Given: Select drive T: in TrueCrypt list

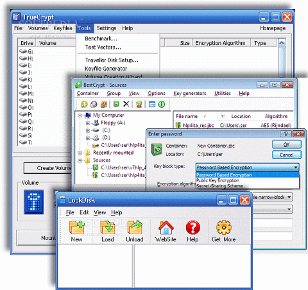Looking at the screenshot, I should tap(26, 142).
